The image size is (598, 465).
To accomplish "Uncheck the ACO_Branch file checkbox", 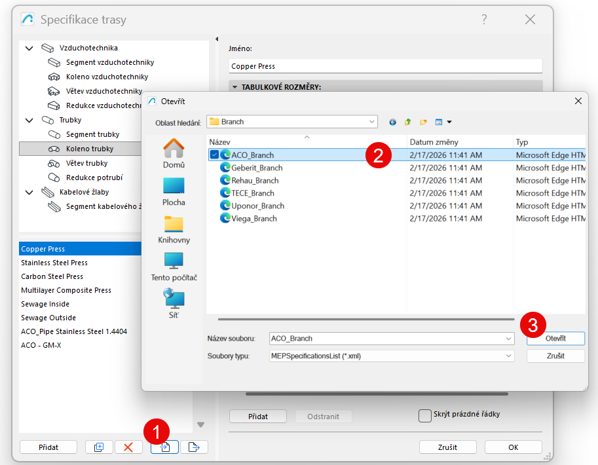I will (214, 155).
